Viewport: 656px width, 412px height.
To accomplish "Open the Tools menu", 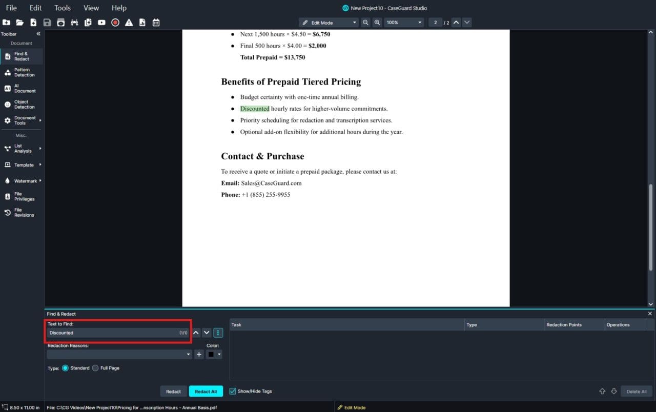I will 62,8.
